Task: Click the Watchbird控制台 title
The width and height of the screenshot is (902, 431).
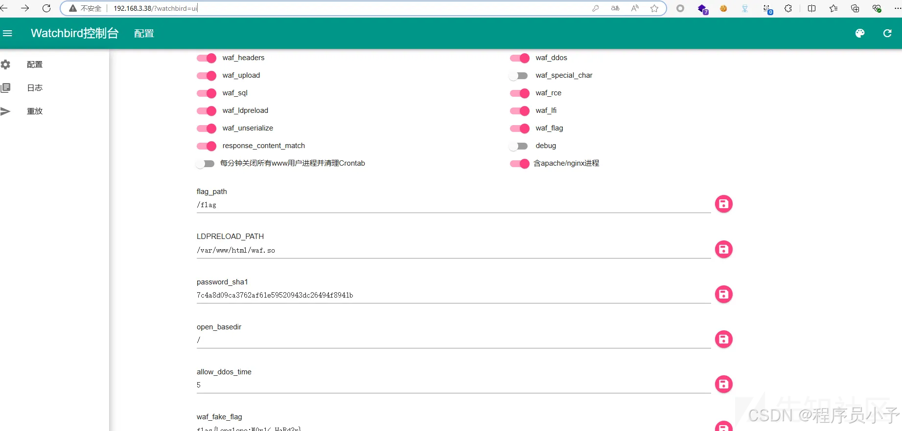Action: (x=75, y=33)
